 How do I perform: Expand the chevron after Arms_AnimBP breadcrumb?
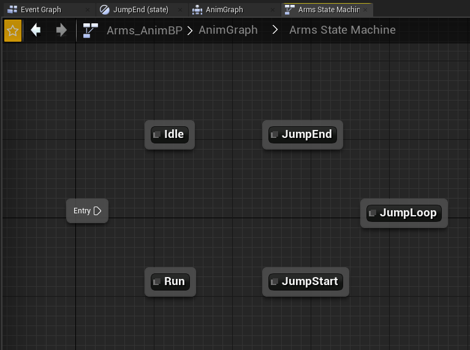190,30
